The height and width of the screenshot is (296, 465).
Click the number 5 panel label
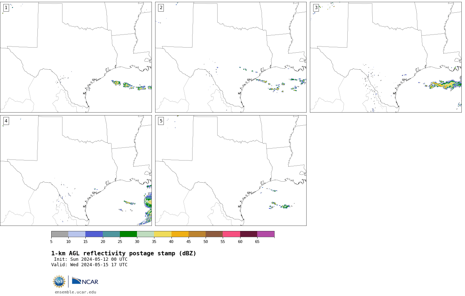(161, 121)
